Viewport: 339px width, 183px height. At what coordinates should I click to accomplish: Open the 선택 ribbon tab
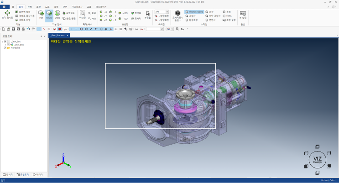pos(30,7)
